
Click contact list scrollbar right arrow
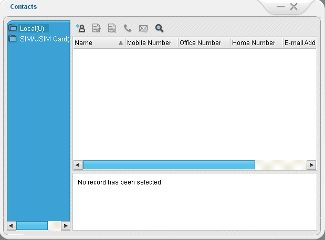coord(311,165)
